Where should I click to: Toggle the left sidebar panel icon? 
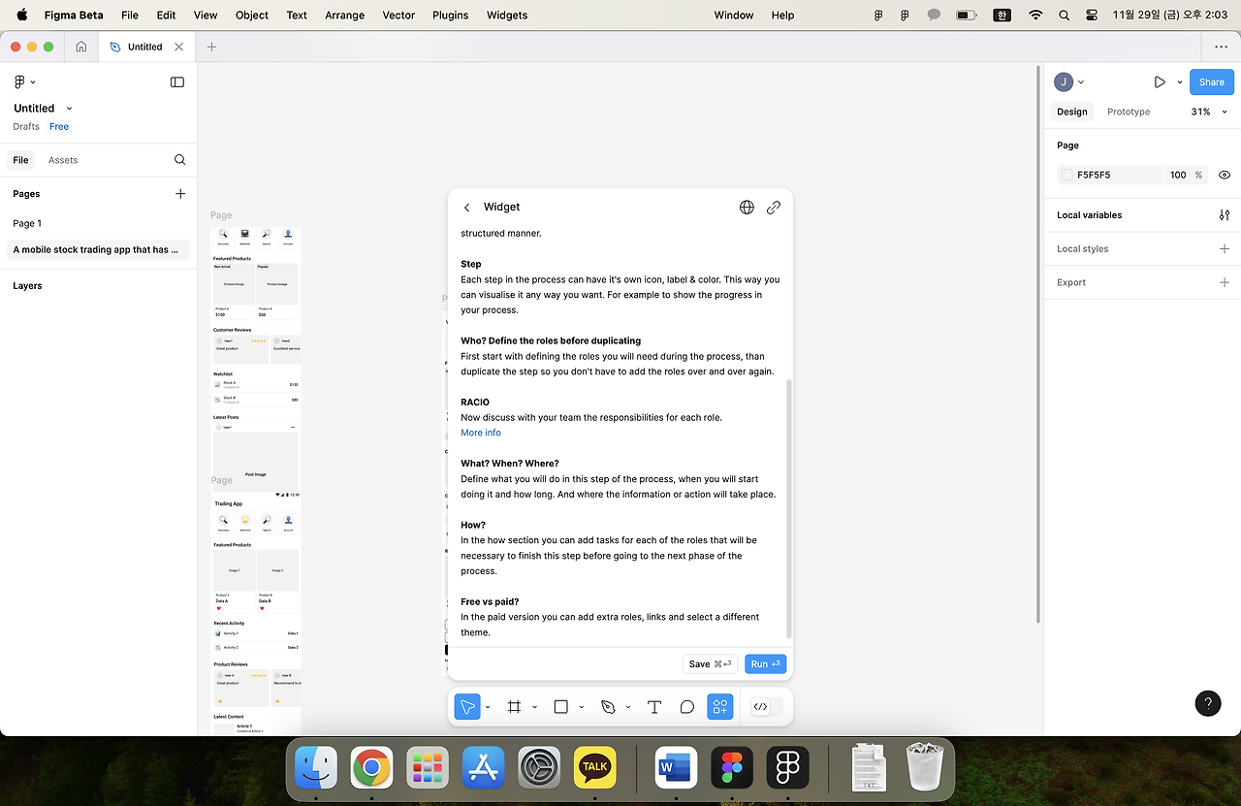(x=177, y=82)
